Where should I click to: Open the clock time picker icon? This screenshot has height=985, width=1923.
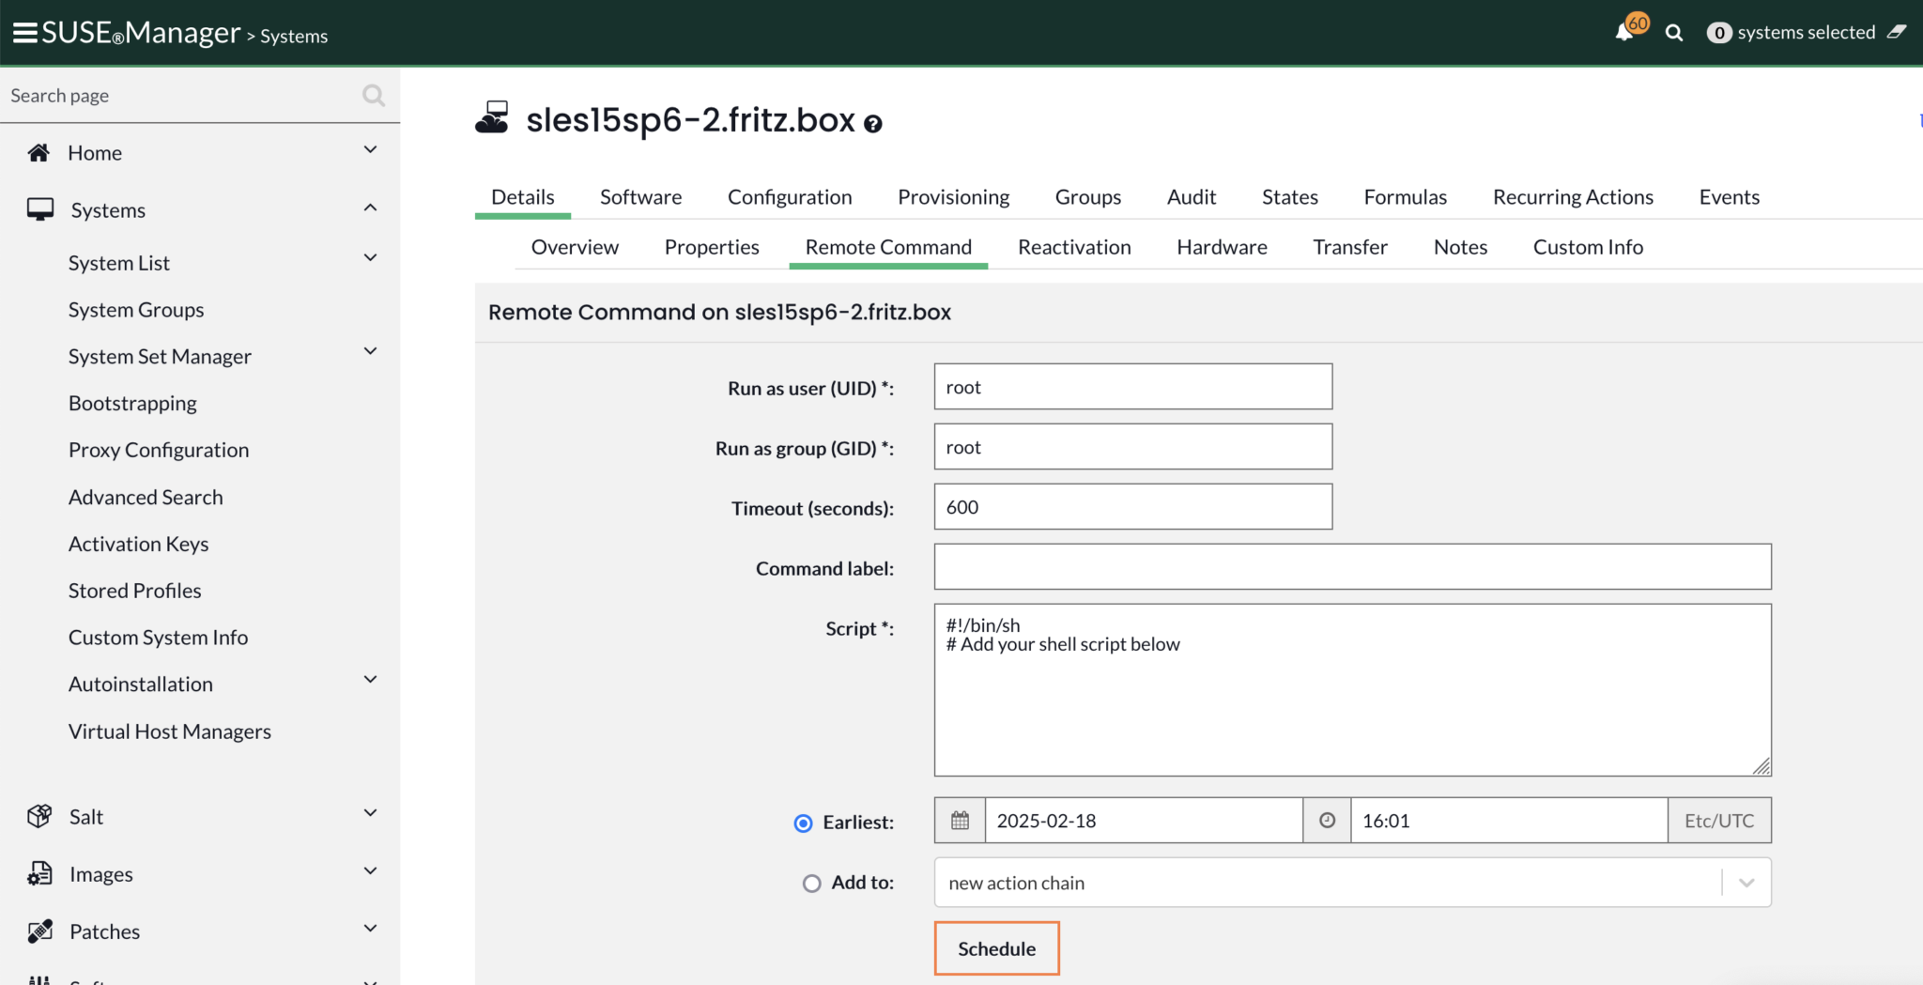tap(1327, 821)
